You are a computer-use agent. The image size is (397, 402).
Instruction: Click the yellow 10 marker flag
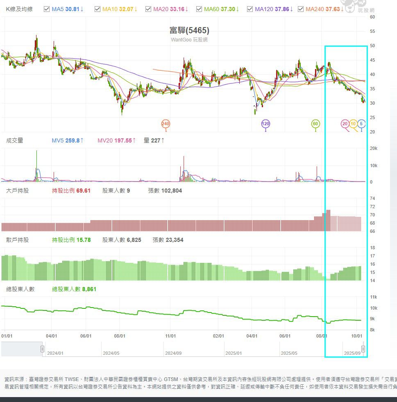coord(353,124)
